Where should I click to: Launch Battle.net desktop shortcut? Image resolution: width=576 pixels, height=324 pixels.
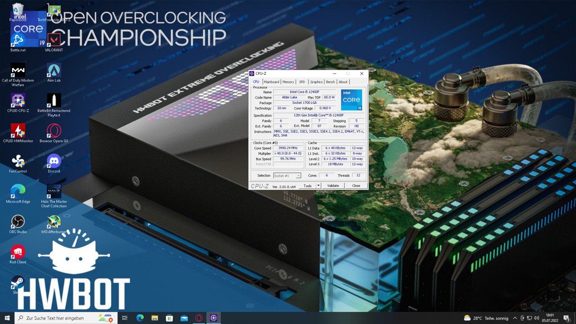[x=18, y=43]
